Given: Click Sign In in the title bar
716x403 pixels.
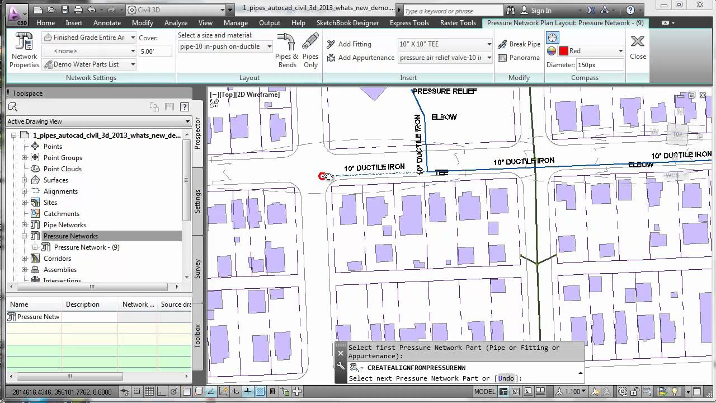Looking at the screenshot, I should click(541, 10).
